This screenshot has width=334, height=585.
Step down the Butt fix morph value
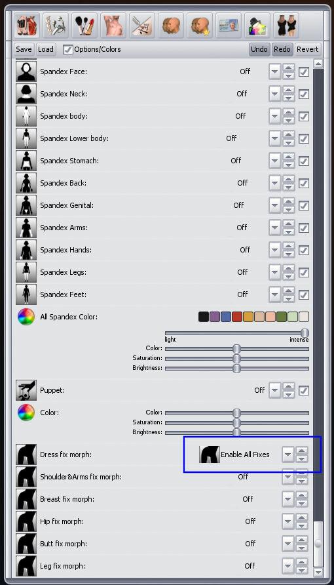pyautogui.click(x=302, y=548)
